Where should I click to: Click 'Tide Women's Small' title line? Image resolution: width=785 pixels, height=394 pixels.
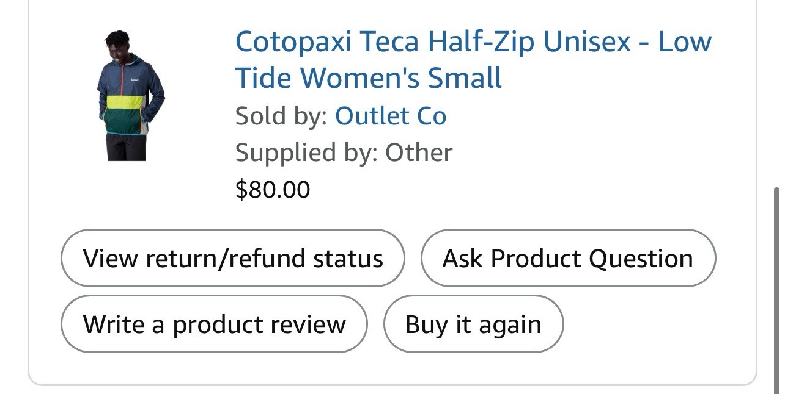point(368,79)
